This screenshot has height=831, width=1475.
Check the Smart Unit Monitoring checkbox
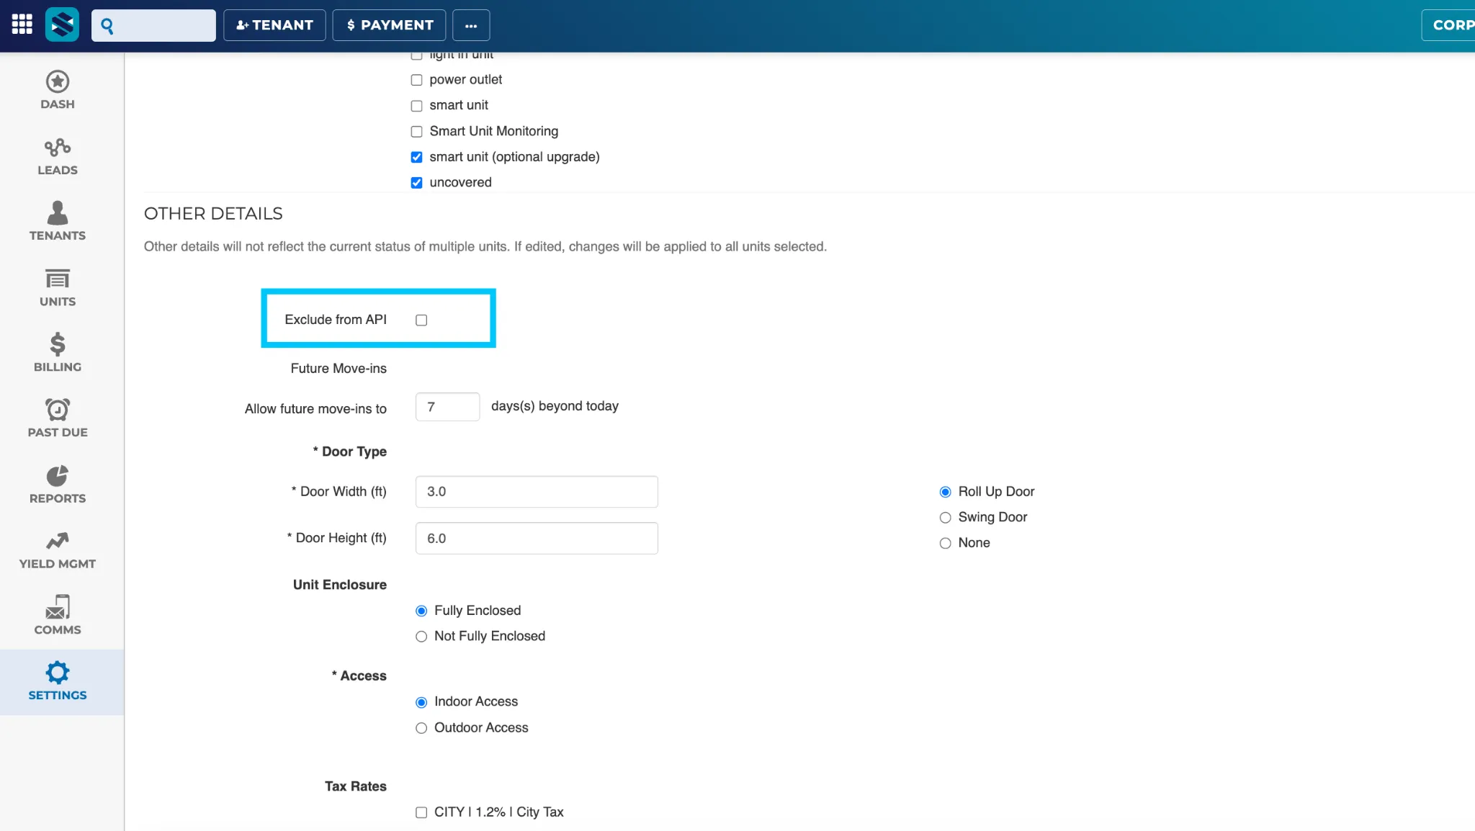pos(416,132)
